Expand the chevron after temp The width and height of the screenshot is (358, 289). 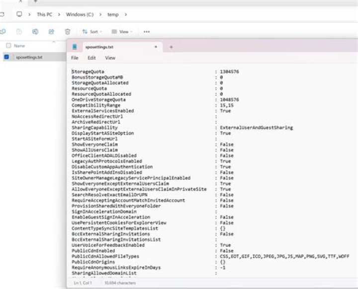126,14
